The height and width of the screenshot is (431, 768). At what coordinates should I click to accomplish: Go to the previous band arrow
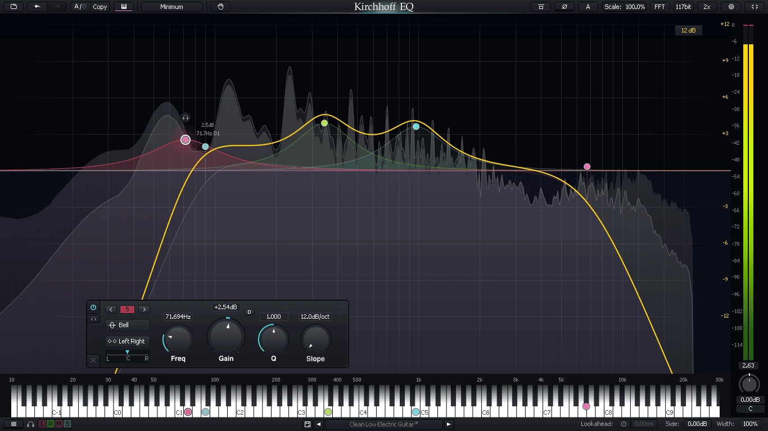111,309
